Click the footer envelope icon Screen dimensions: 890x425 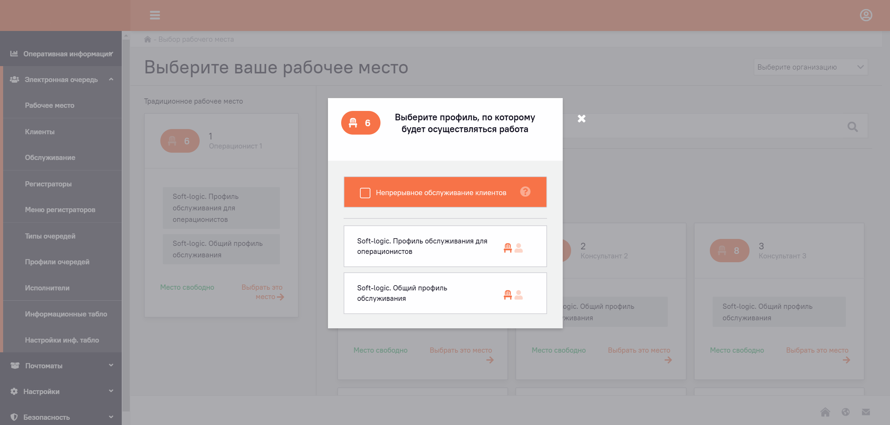click(866, 412)
